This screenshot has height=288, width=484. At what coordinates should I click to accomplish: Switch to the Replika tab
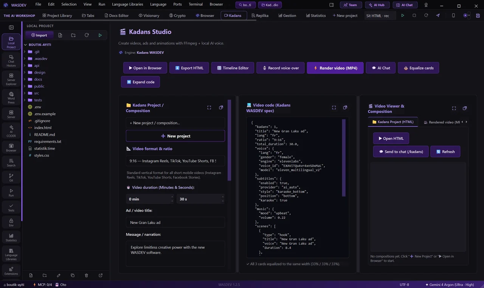[x=260, y=15]
